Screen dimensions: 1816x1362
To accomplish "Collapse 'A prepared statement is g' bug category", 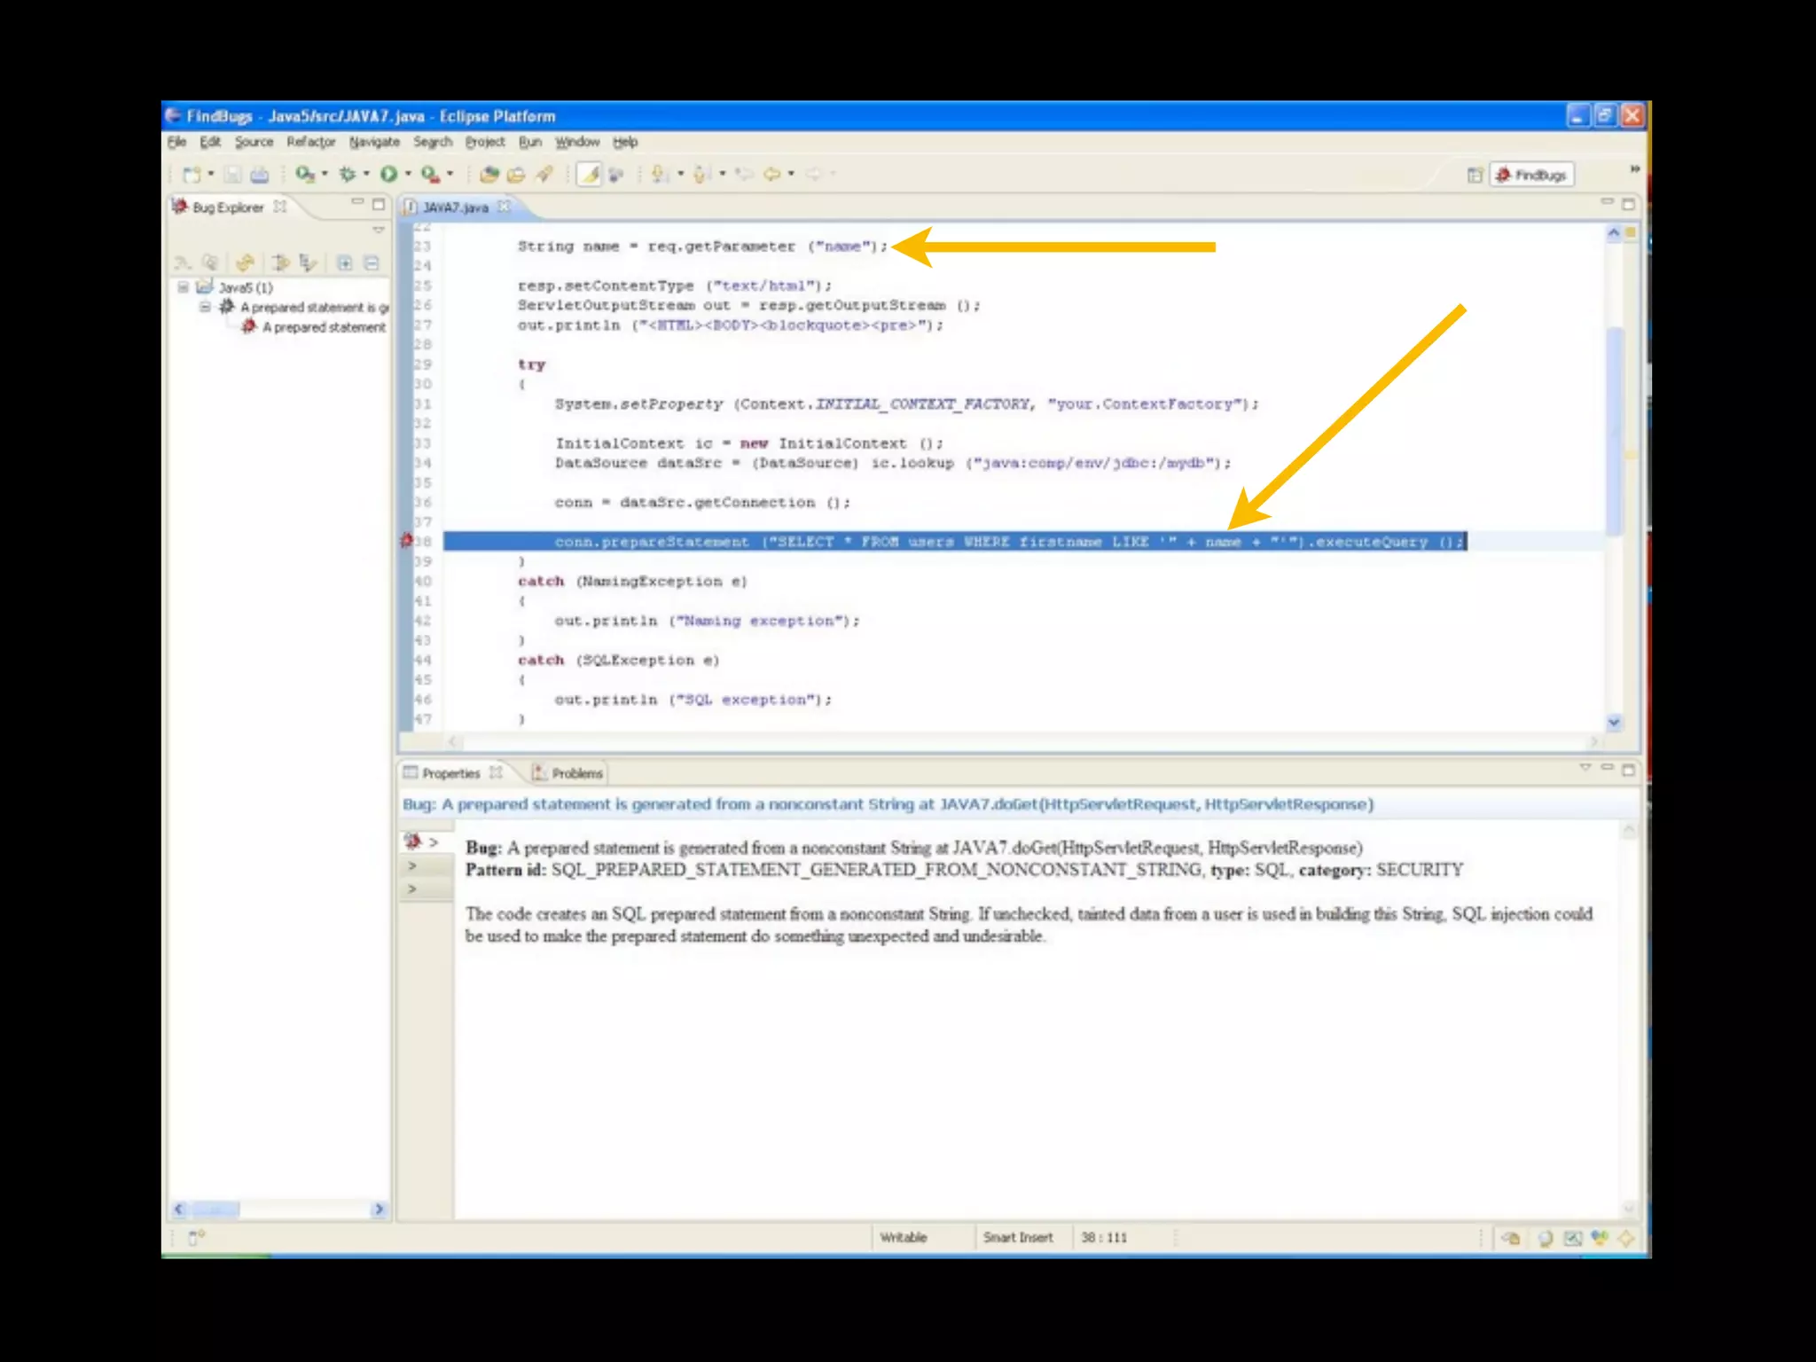I will coord(205,307).
